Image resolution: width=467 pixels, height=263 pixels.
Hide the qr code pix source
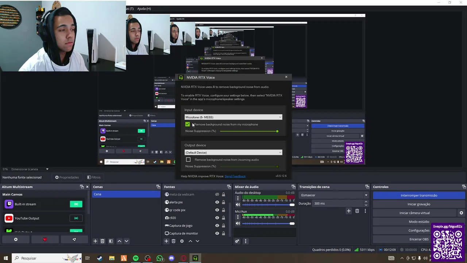(217, 210)
